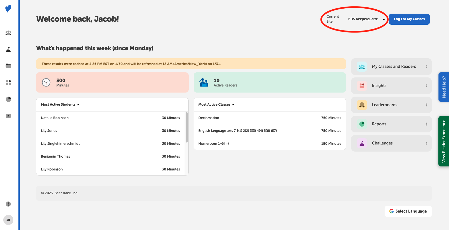Click the video play icon in sidebar
This screenshot has width=449, height=230.
coord(8,116)
